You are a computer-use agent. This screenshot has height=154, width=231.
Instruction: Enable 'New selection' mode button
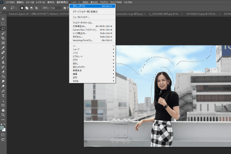(x=22, y=8)
